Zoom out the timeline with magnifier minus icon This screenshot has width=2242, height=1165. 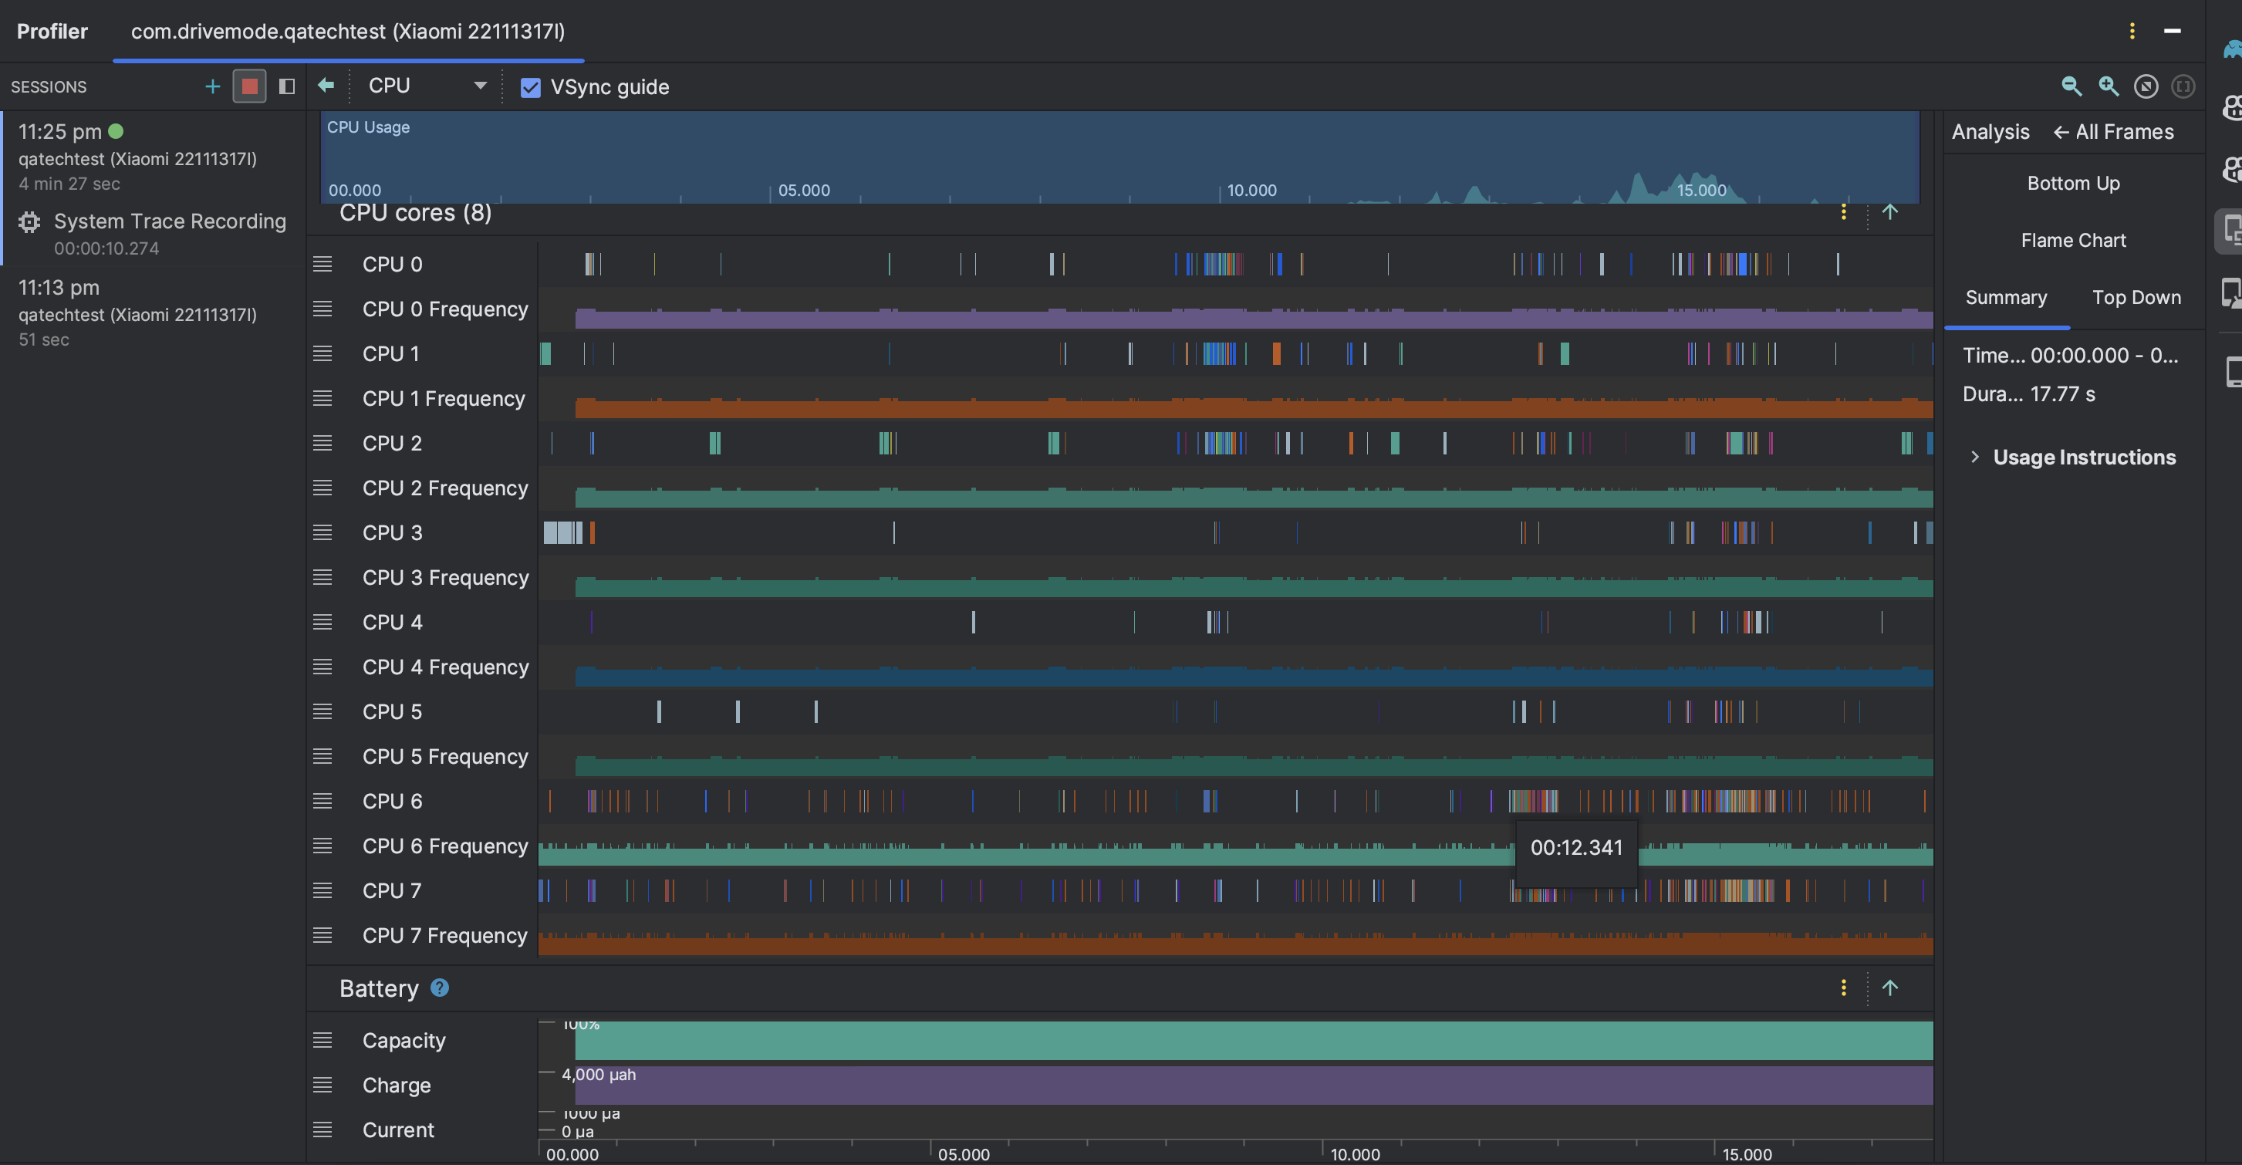click(x=2071, y=86)
